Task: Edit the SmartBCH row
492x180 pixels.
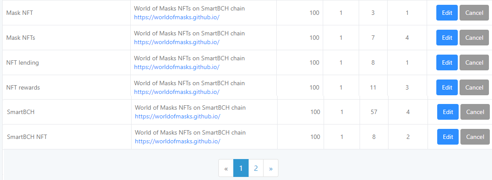Action: (448, 112)
